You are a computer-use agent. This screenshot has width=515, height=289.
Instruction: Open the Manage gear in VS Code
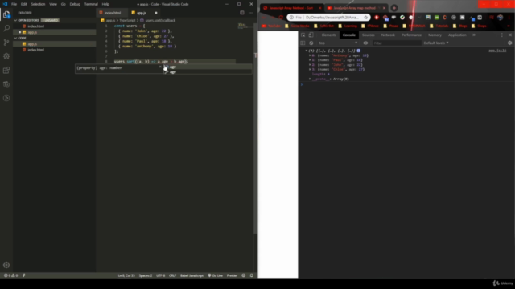6,265
